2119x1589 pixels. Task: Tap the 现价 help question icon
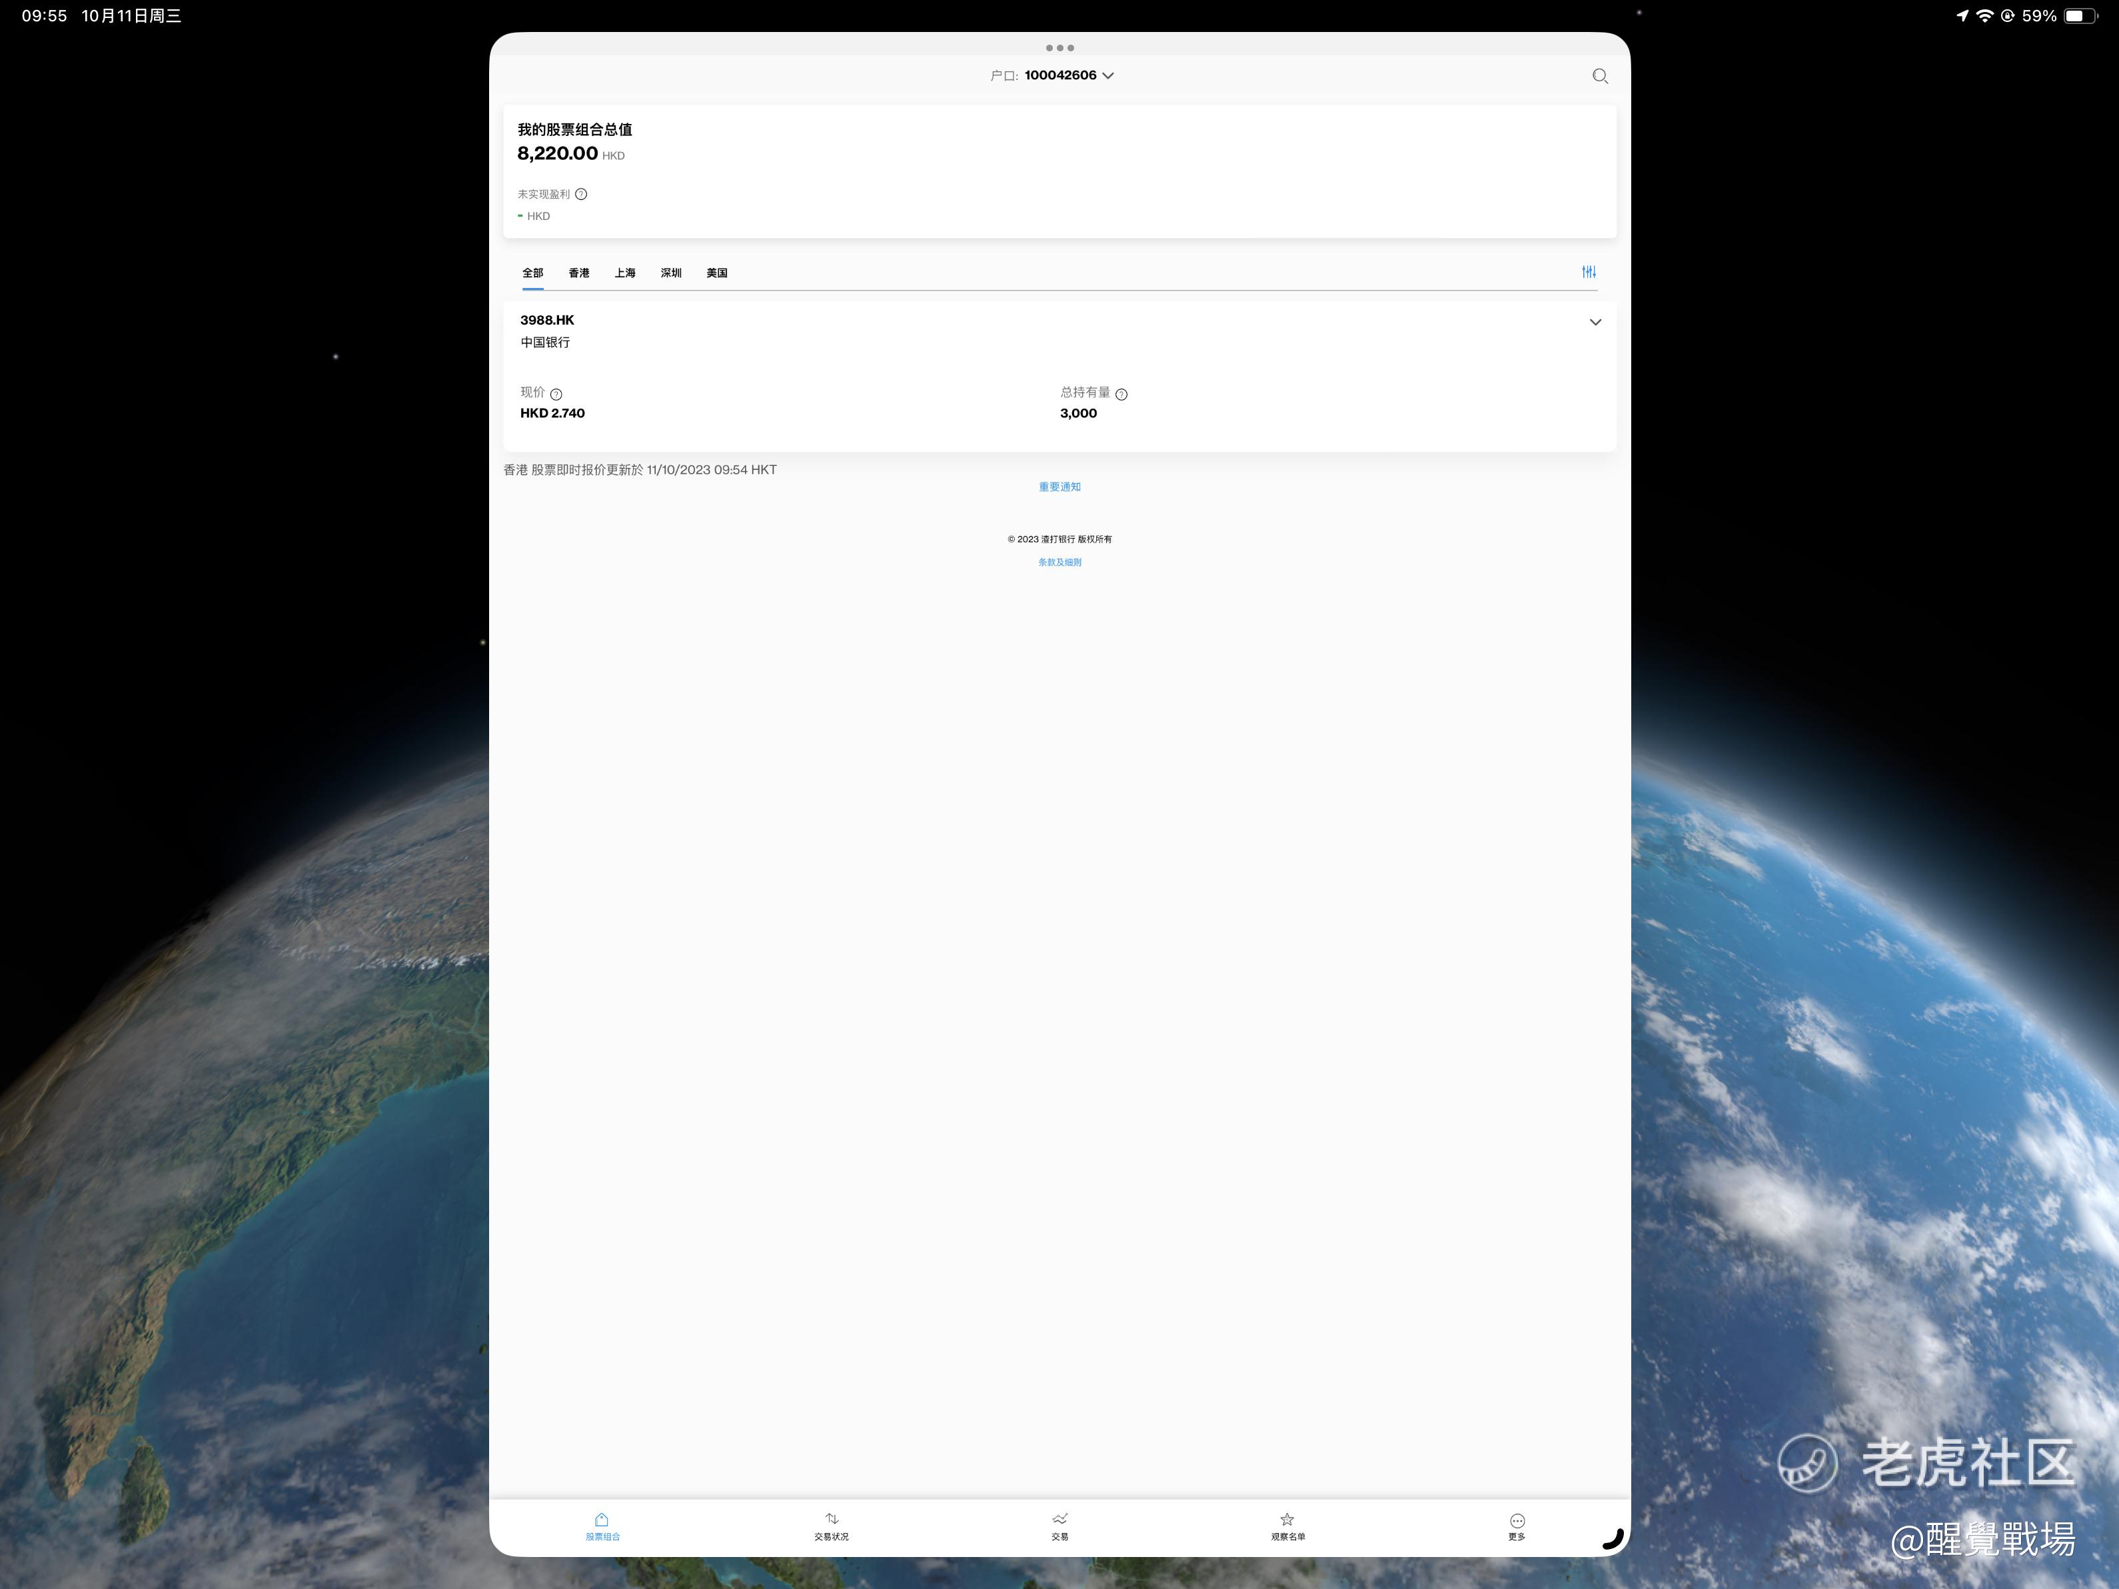[556, 394]
